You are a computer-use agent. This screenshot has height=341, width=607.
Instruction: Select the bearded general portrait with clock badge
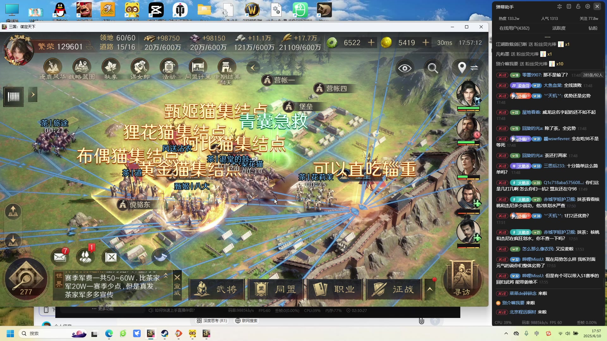point(468,128)
